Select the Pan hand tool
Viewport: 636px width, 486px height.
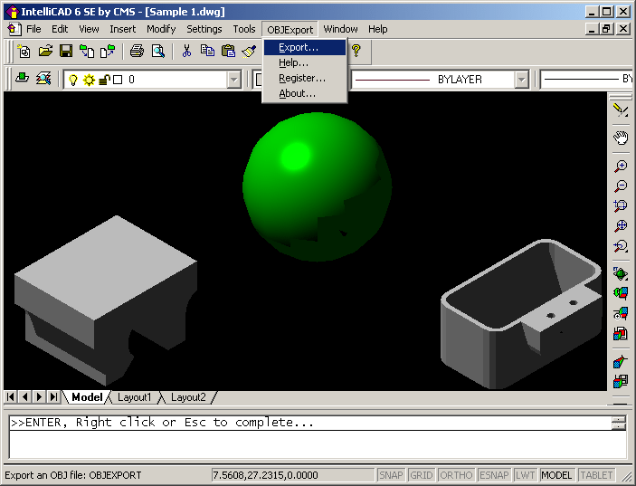click(621, 138)
